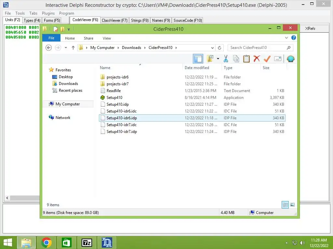This screenshot has height=249, width=333.
Task: Go forward in Explorer navigation
Action: click(x=58, y=48)
